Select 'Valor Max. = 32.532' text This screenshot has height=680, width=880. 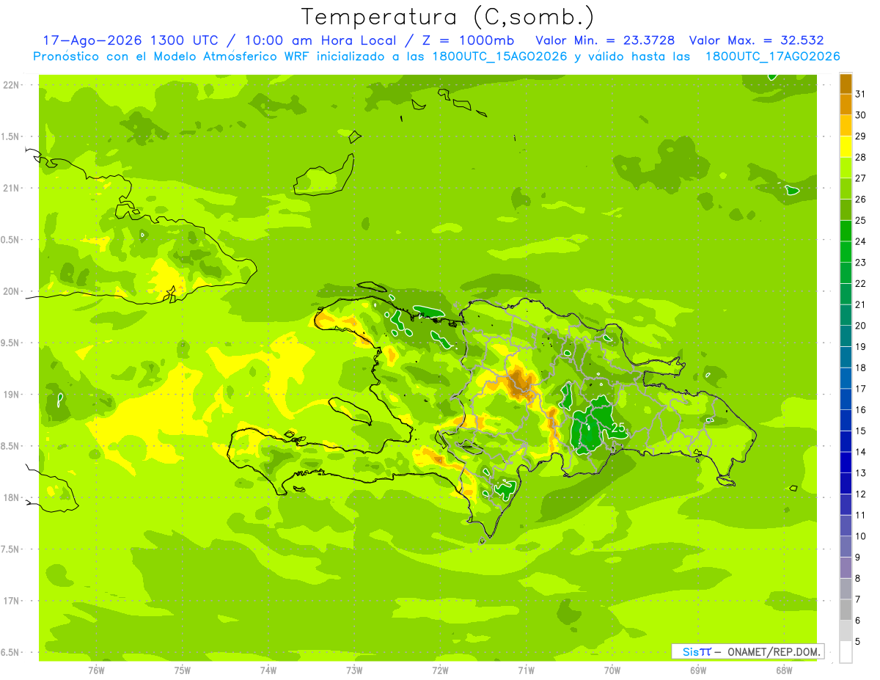(757, 40)
